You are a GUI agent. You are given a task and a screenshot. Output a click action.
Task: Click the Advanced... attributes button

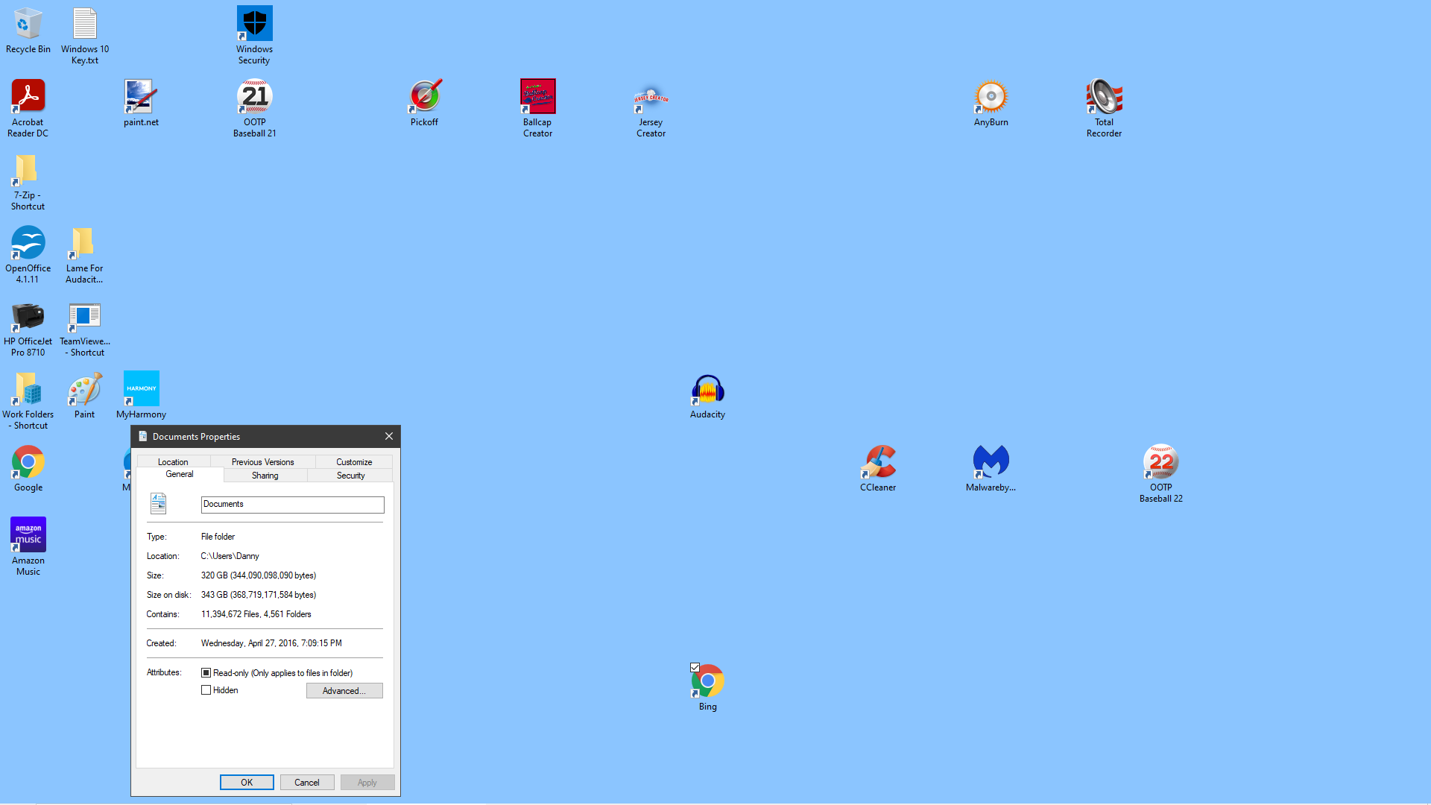point(344,691)
